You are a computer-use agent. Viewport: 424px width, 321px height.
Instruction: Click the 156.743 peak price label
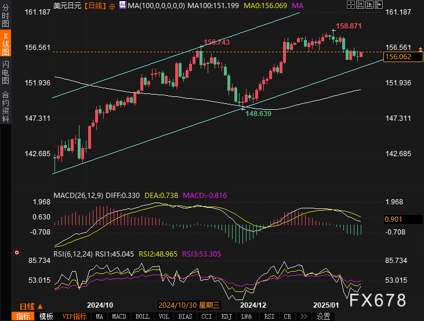[216, 42]
